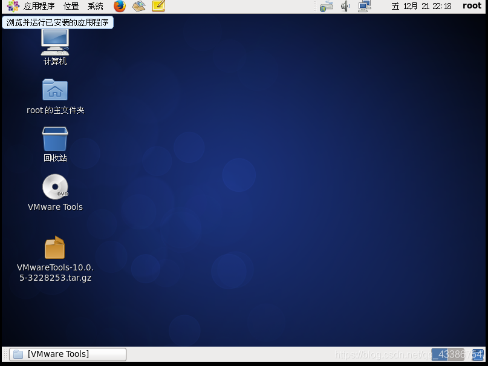Click the input method keyboard tray icon
This screenshot has width=488, height=366.
point(327,7)
